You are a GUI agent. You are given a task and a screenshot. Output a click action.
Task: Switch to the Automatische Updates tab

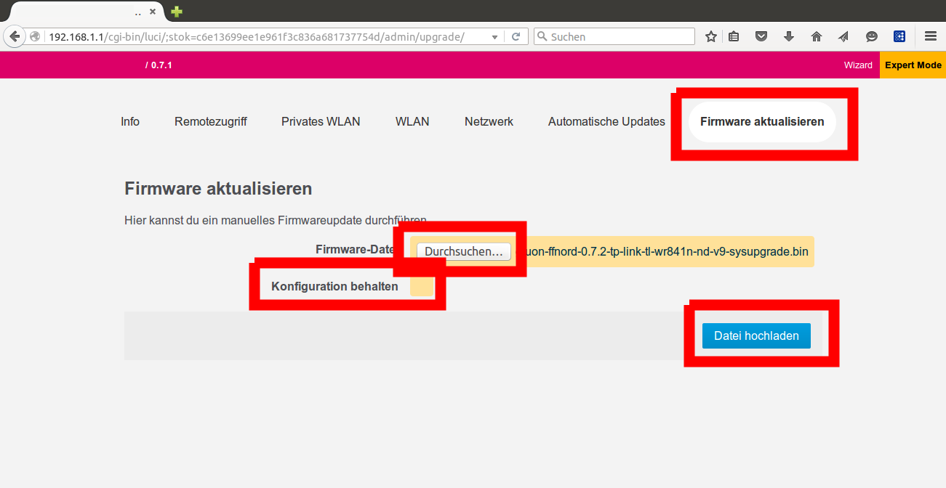click(x=606, y=122)
